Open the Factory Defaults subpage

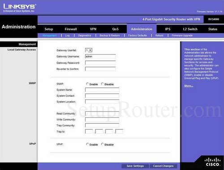(x=138, y=35)
